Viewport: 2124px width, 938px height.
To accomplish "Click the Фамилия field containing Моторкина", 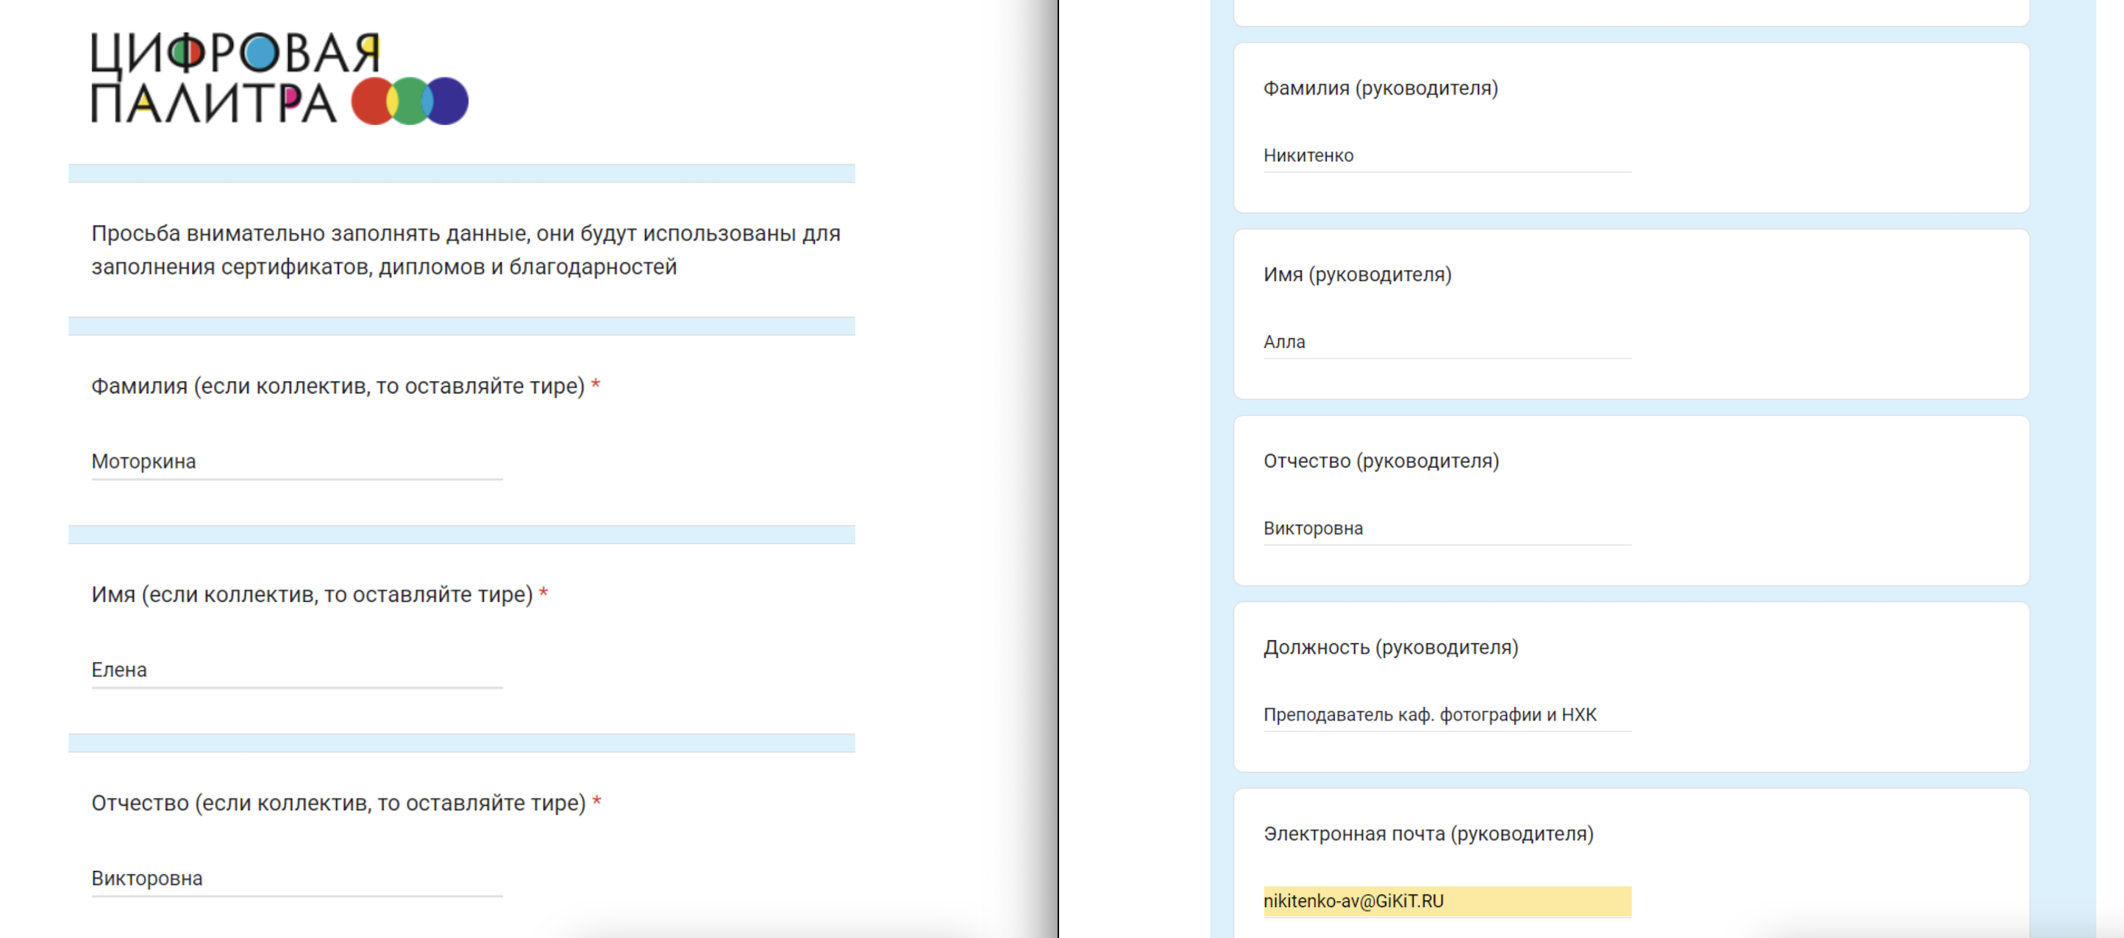I will coord(297,462).
